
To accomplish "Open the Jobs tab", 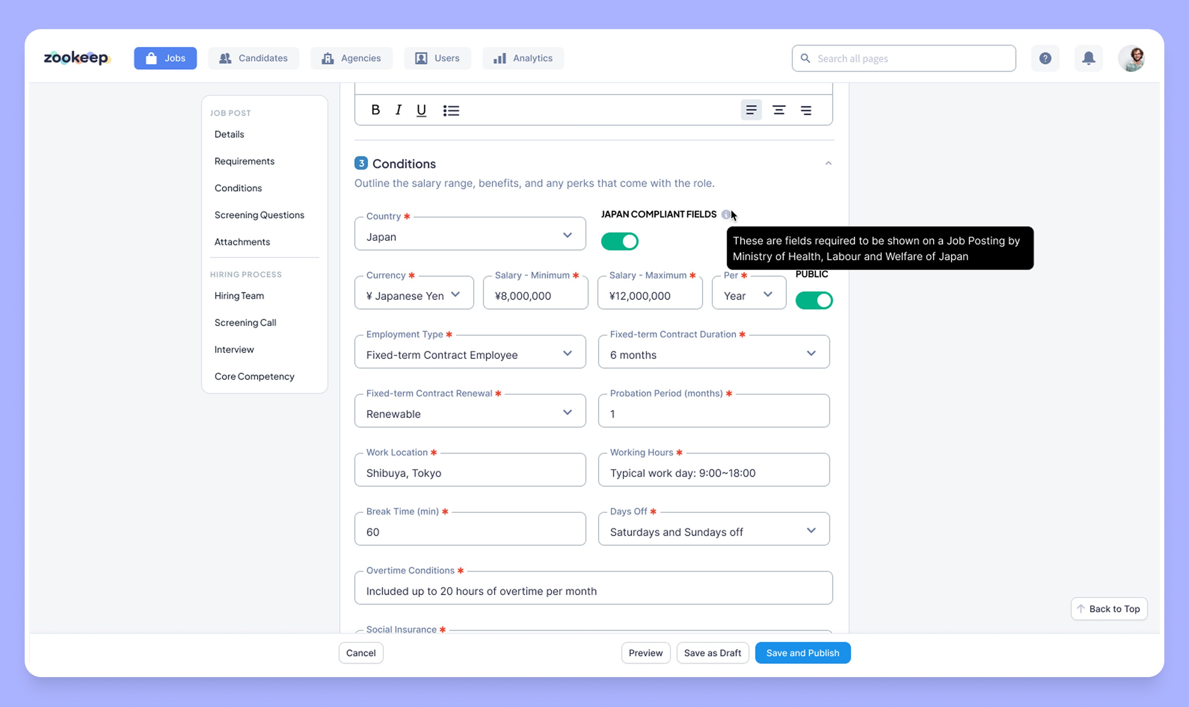I will point(165,58).
